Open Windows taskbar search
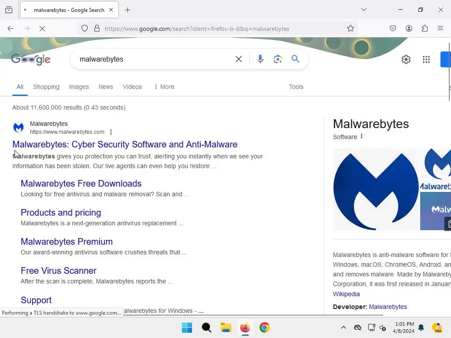Image resolution: width=451 pixels, height=338 pixels. (206, 327)
